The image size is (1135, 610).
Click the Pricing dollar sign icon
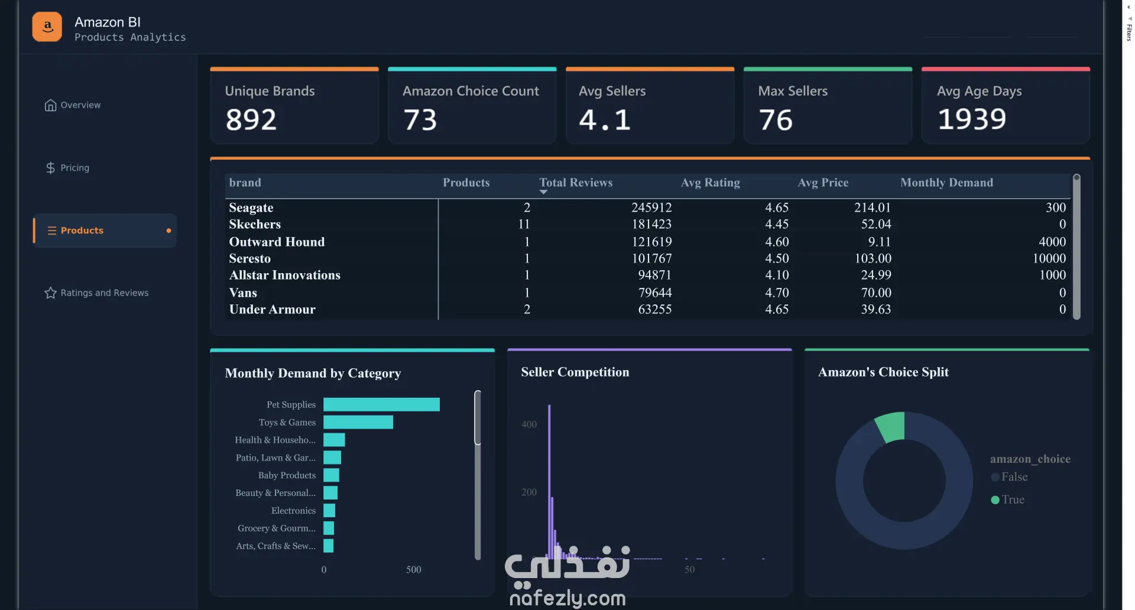[50, 168]
